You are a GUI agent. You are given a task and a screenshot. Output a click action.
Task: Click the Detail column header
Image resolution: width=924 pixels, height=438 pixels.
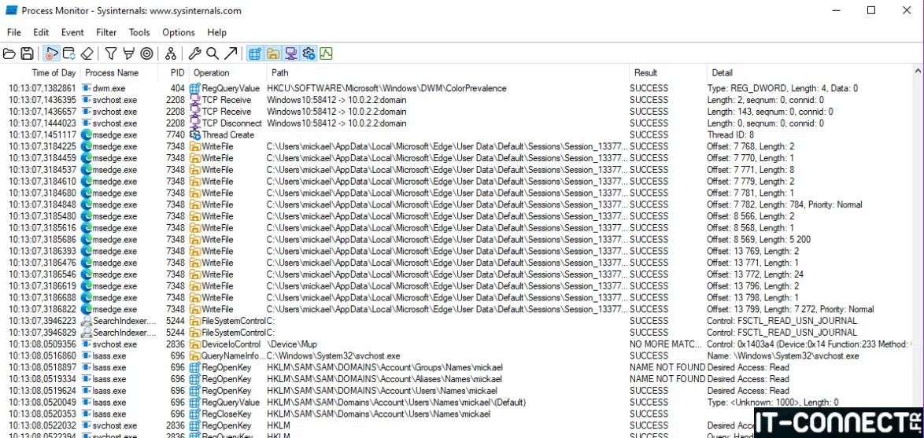809,73
